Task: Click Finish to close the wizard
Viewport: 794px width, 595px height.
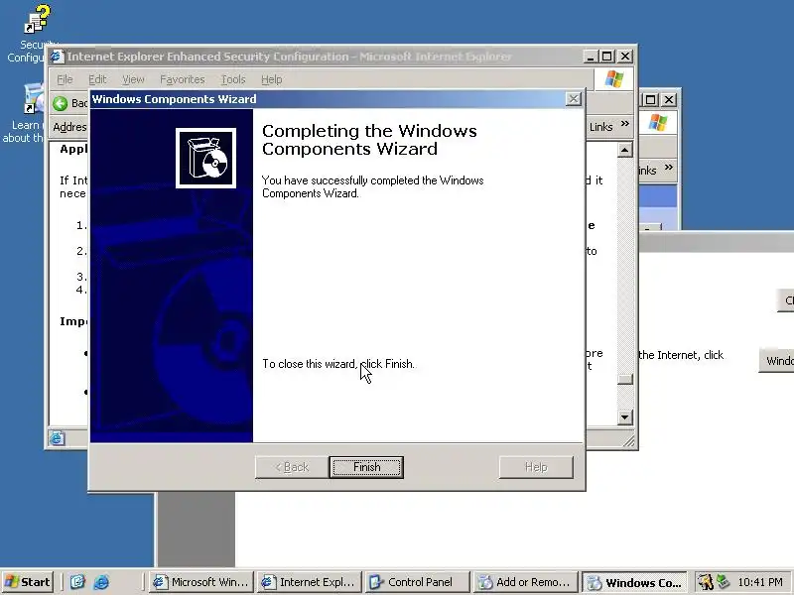Action: click(366, 467)
